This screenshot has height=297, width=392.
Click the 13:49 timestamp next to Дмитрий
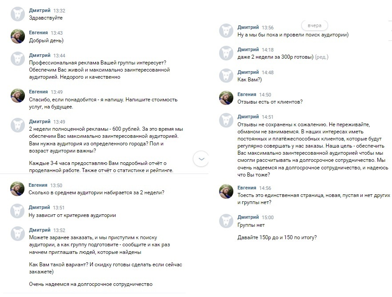coord(59,122)
